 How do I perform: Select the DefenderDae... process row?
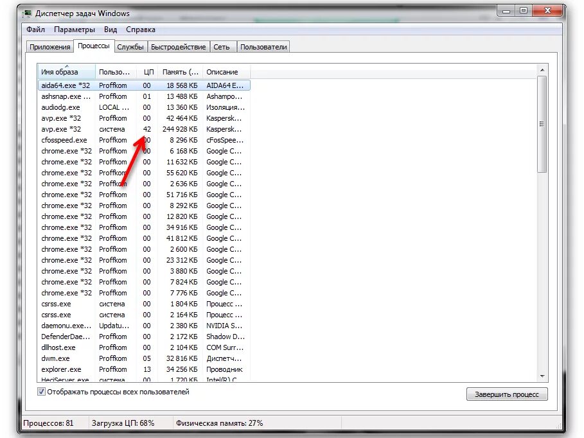(144, 337)
